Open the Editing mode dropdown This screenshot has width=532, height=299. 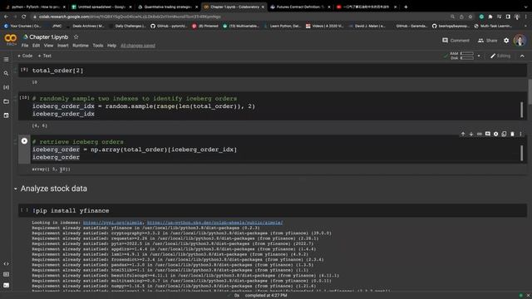500,56
